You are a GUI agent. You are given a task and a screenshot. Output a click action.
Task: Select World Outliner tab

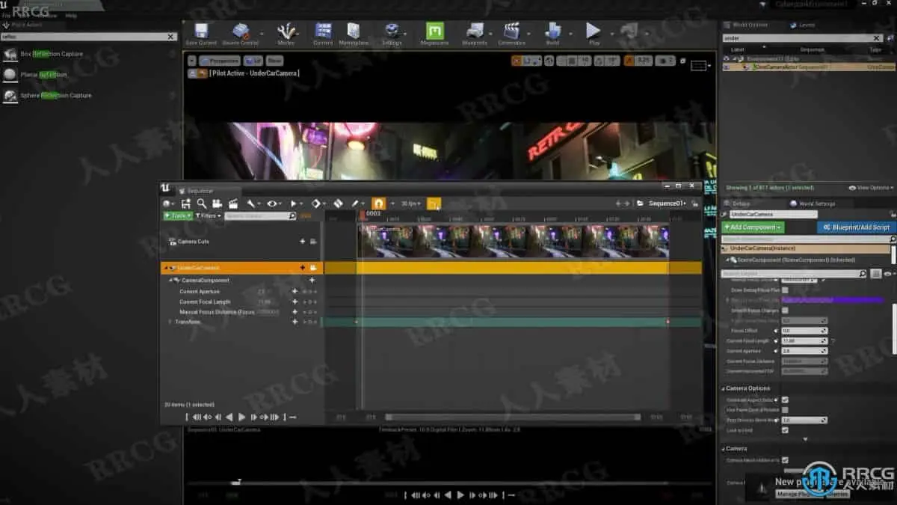(x=747, y=25)
